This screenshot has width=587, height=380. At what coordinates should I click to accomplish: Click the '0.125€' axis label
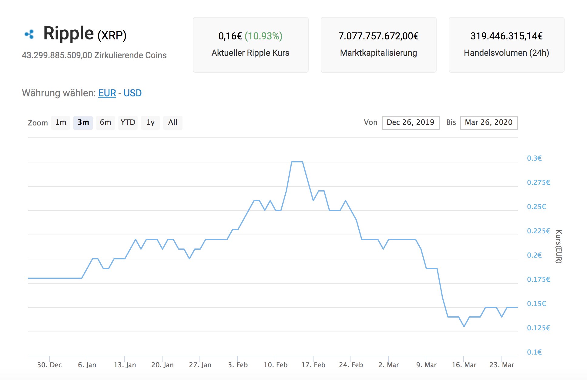coord(538,328)
